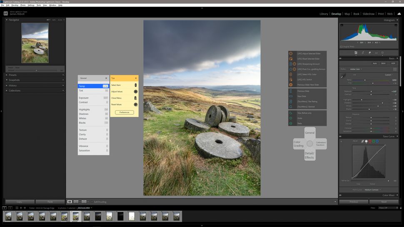This screenshot has width=404, height=227.
Task: Click the Preferences button in Tips
Action: (x=124, y=112)
